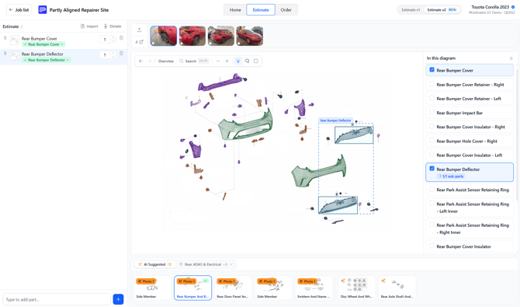Check Rear Bumper Impact Bar
Viewport: 520px width, 307px height.
point(432,112)
